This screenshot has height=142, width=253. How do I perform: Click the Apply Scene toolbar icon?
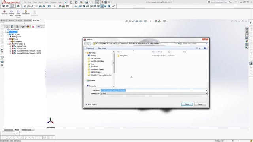(x=64, y=6)
